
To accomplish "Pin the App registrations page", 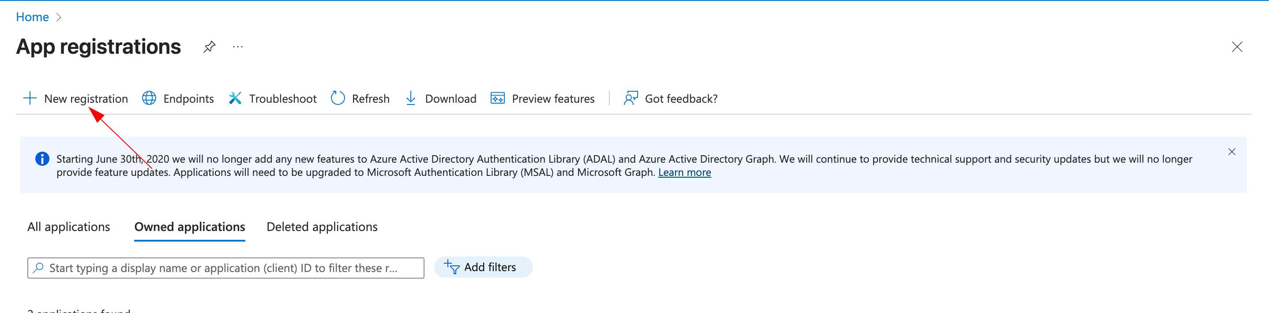I will coord(209,47).
